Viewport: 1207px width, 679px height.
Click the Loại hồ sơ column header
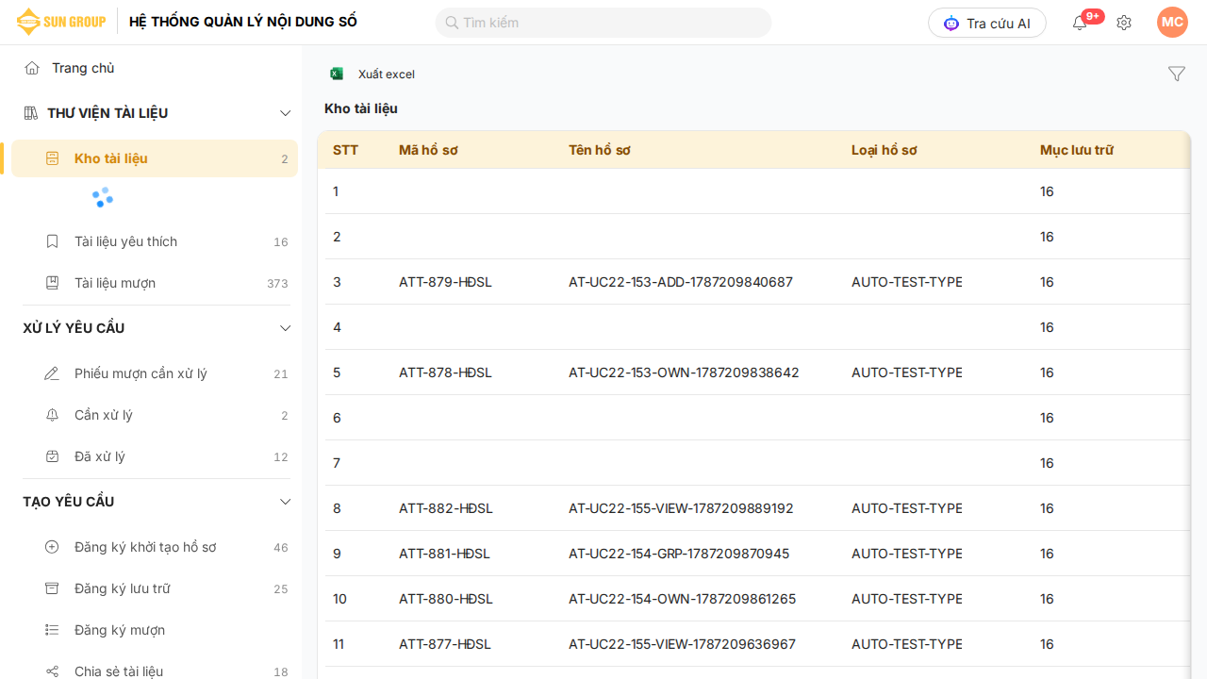point(885,150)
